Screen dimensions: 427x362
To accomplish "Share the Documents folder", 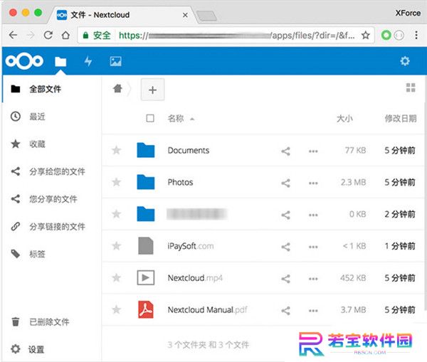I will pyautogui.click(x=285, y=151).
